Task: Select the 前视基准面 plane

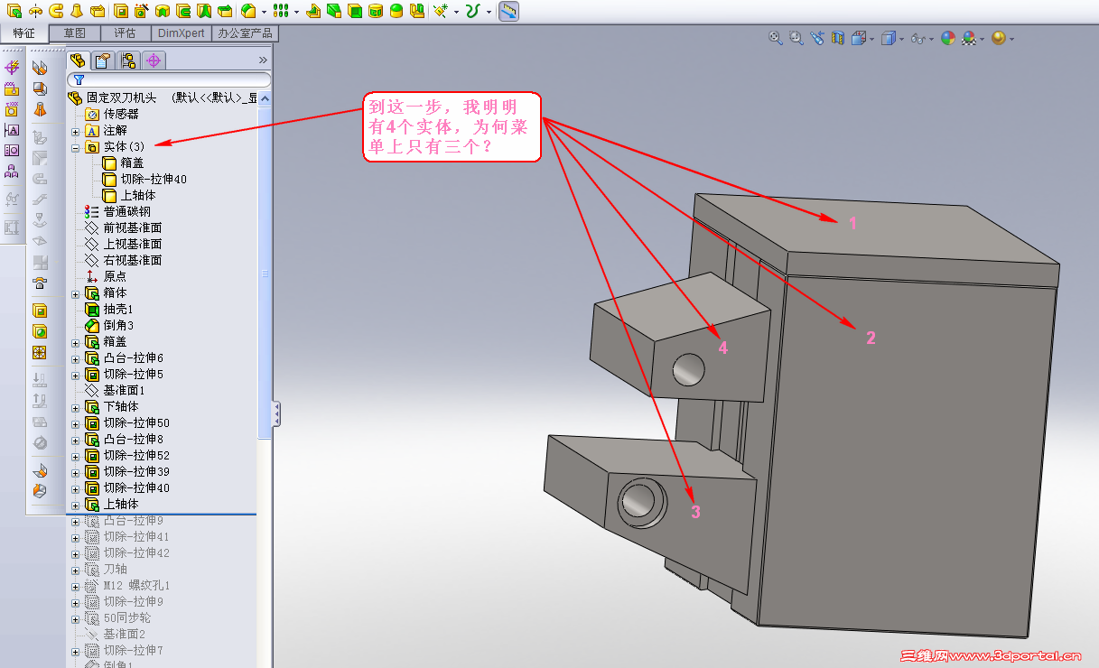Action: [123, 227]
